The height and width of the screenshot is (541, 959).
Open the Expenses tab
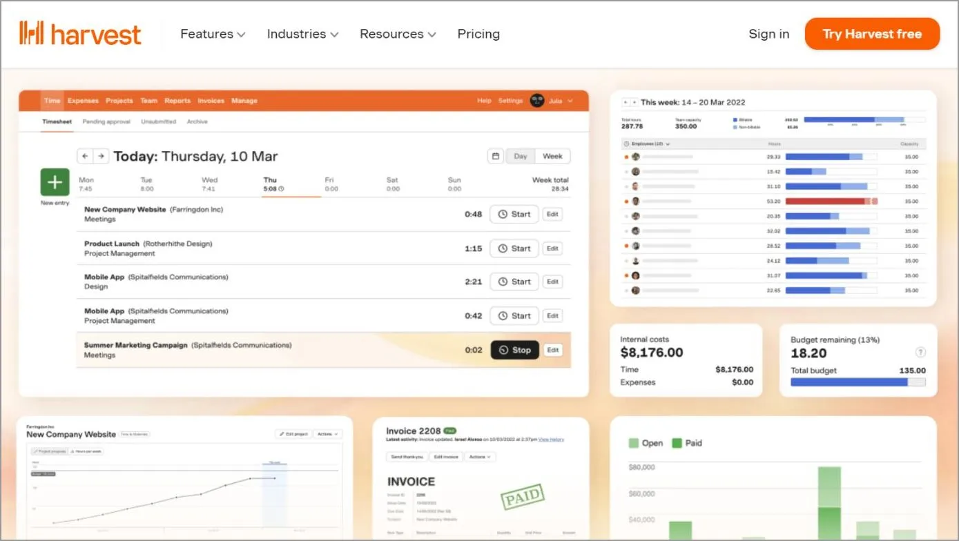[83, 101]
